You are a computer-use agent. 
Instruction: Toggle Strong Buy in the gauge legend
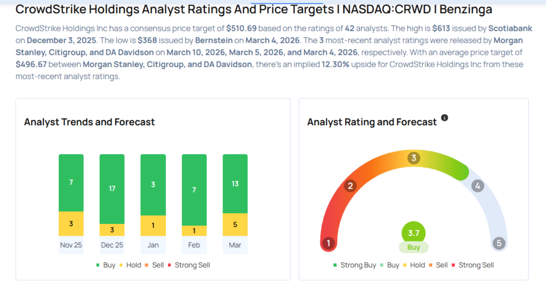coord(355,265)
